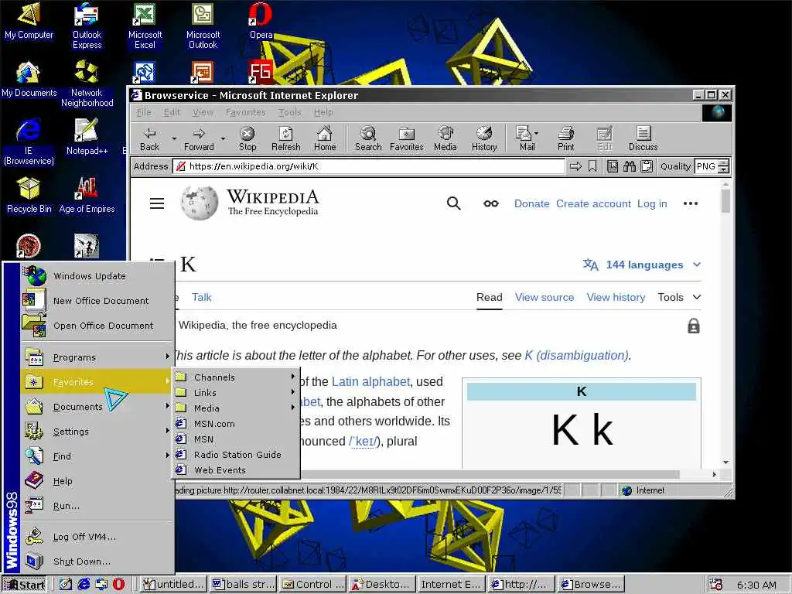Open the Back history dropdown arrow
This screenshot has height=594, width=792.
(174, 138)
